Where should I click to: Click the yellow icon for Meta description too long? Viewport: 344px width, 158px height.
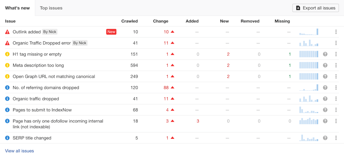point(7,65)
